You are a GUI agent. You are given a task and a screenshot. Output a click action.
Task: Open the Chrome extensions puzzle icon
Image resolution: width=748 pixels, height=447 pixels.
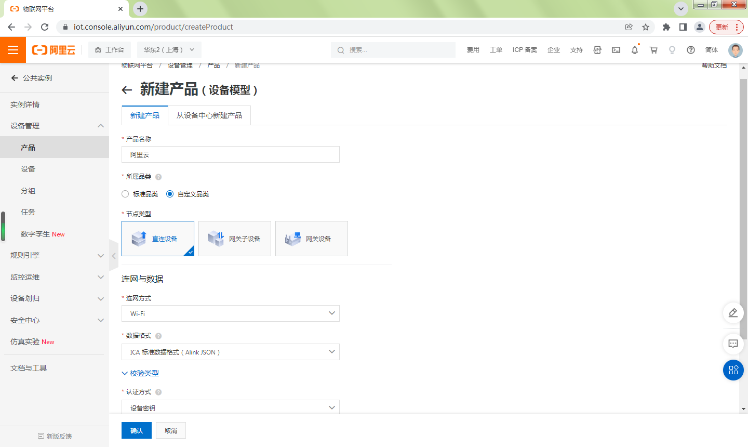pyautogui.click(x=666, y=27)
